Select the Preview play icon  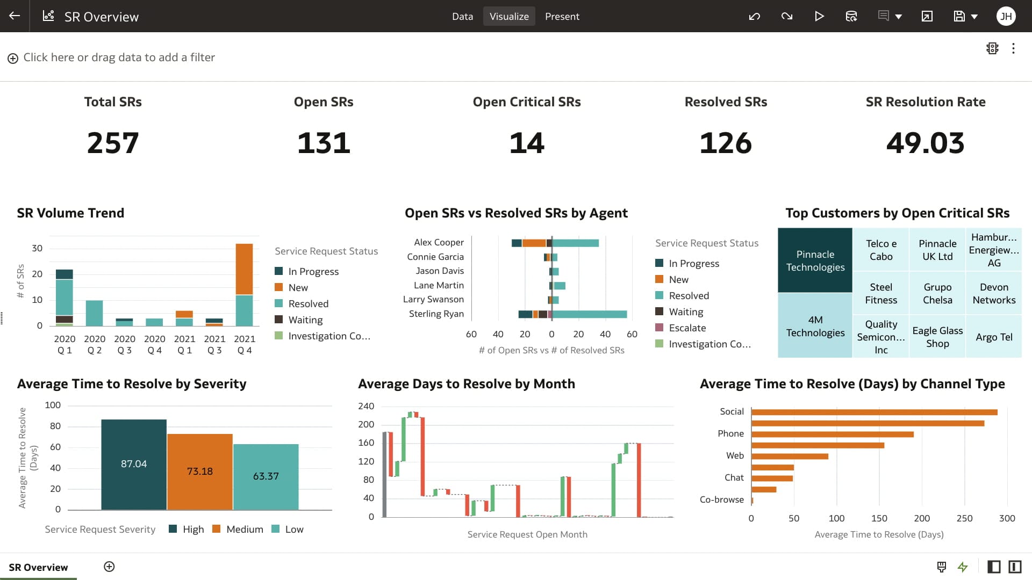[x=819, y=16]
